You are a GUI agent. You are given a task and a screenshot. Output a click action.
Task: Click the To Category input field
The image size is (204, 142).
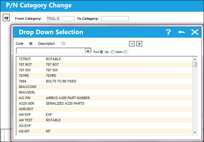coord(115,19)
